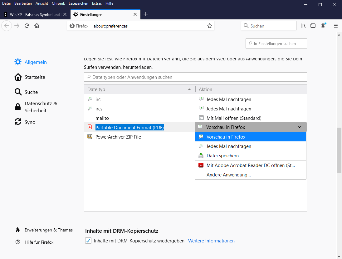Screen dimensions: 342x259
Task: Open the Ansicht menu
Action: 42,3
